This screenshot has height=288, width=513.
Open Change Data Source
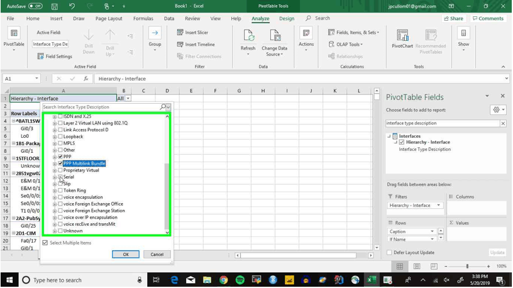pyautogui.click(x=275, y=43)
